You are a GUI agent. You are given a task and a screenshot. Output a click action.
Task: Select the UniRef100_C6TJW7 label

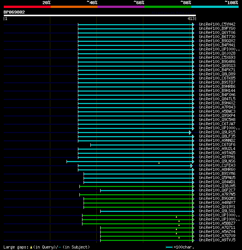[x=217, y=124]
